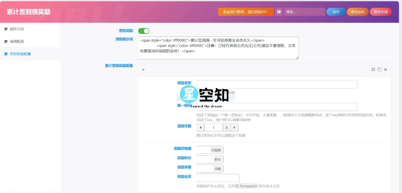Collapse the reward group using the chevron arrow
The height and width of the screenshot is (193, 402).
[x=143, y=69]
